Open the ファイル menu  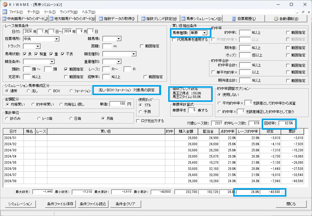click(16, 12)
